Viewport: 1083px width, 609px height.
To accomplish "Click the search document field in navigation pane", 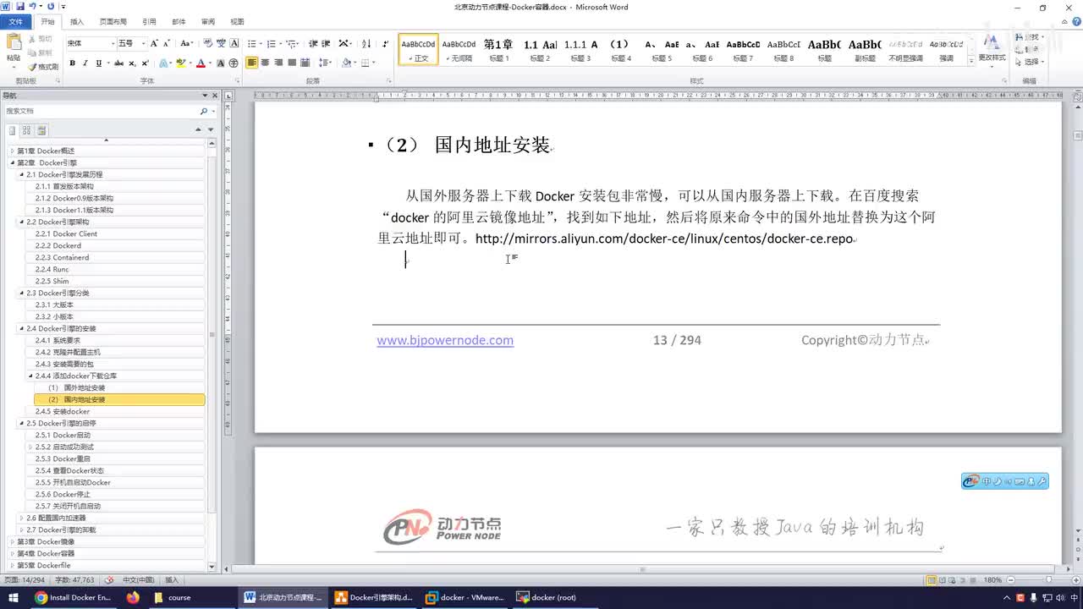I will (x=102, y=111).
